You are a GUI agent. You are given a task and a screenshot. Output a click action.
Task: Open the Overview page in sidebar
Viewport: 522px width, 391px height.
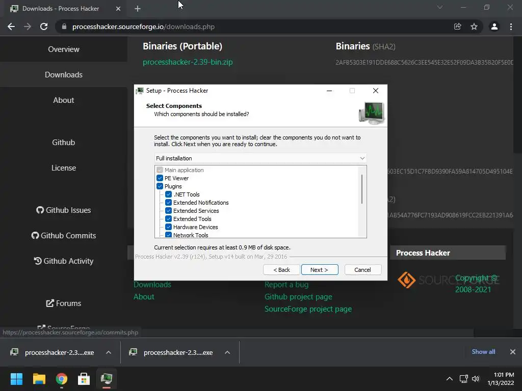(64, 49)
